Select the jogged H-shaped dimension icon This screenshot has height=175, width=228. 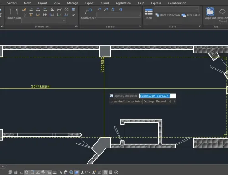[59, 10]
